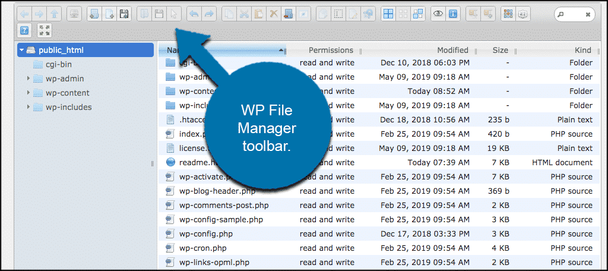Click the 235 b size cell
The height and width of the screenshot is (271, 608).
[498, 119]
